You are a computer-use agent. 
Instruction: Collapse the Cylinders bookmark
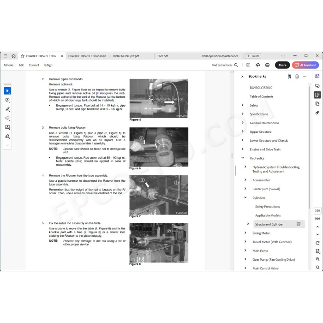[245, 197]
